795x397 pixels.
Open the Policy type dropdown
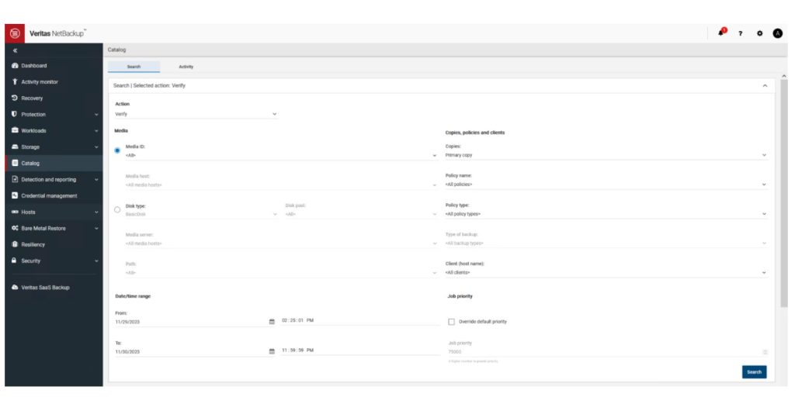(x=606, y=214)
